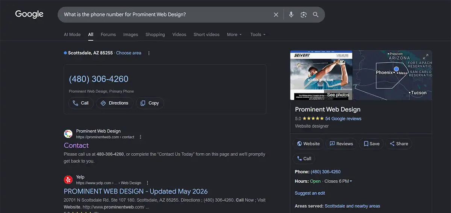Open three-dot options for the Yelp result
This screenshot has height=213, width=451.
coord(147,183)
